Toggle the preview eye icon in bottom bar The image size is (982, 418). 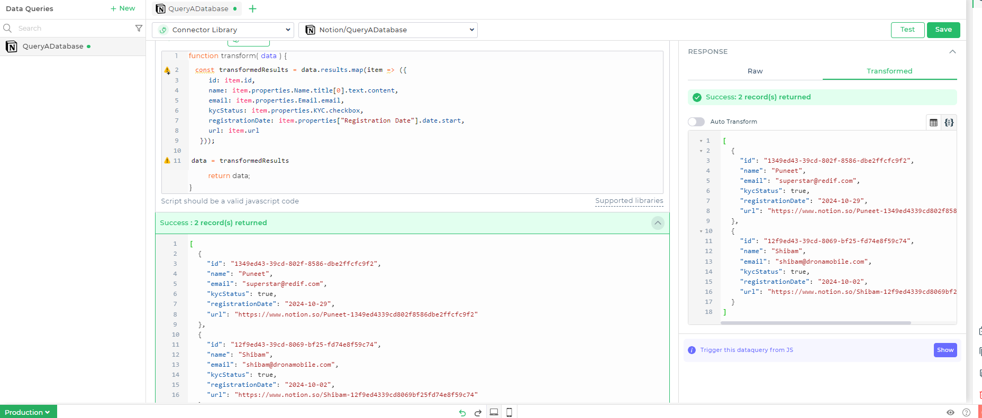click(x=950, y=413)
